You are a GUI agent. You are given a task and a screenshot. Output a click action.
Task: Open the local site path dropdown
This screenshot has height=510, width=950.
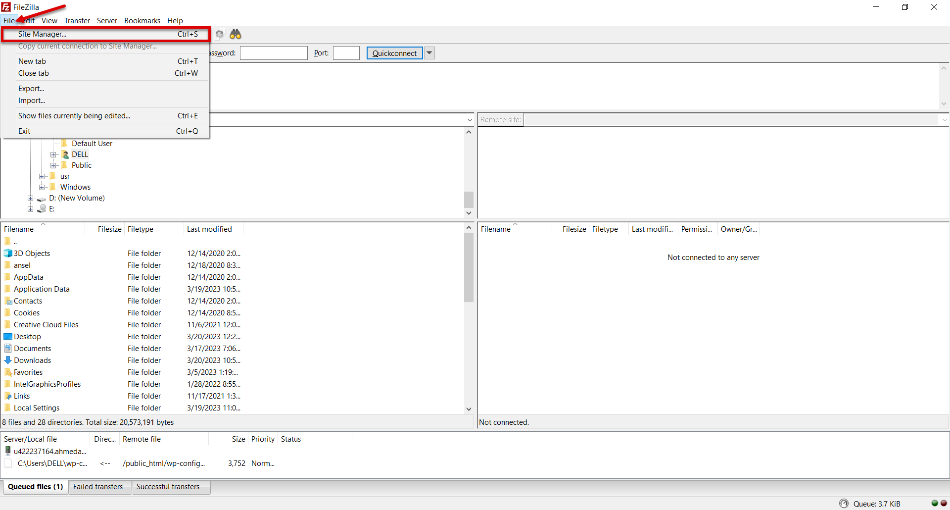pyautogui.click(x=469, y=120)
